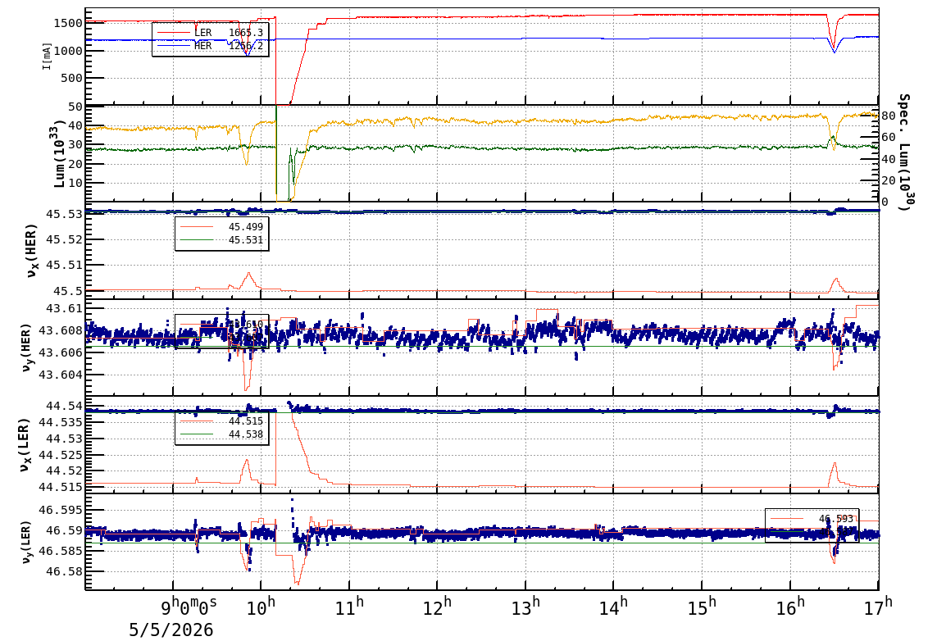
Task: Click the 10 tick on luminosity axis
Action: [x=75, y=183]
